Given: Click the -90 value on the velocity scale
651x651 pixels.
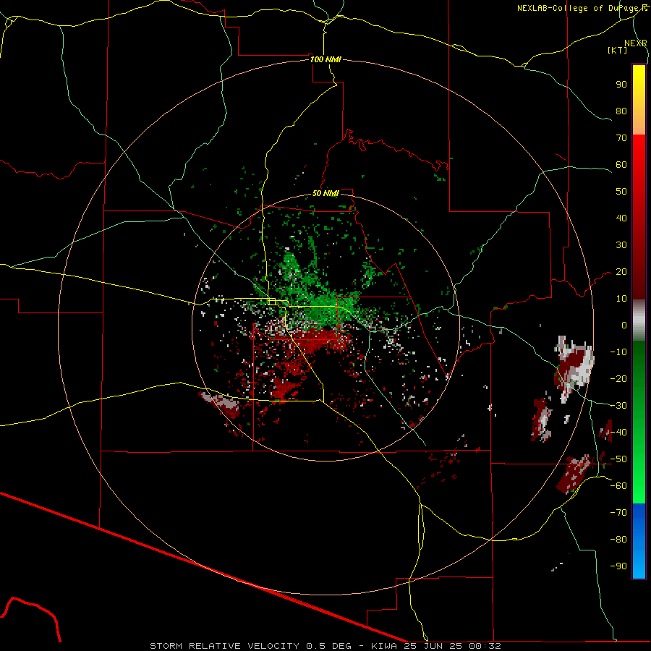Looking at the screenshot, I should (618, 566).
